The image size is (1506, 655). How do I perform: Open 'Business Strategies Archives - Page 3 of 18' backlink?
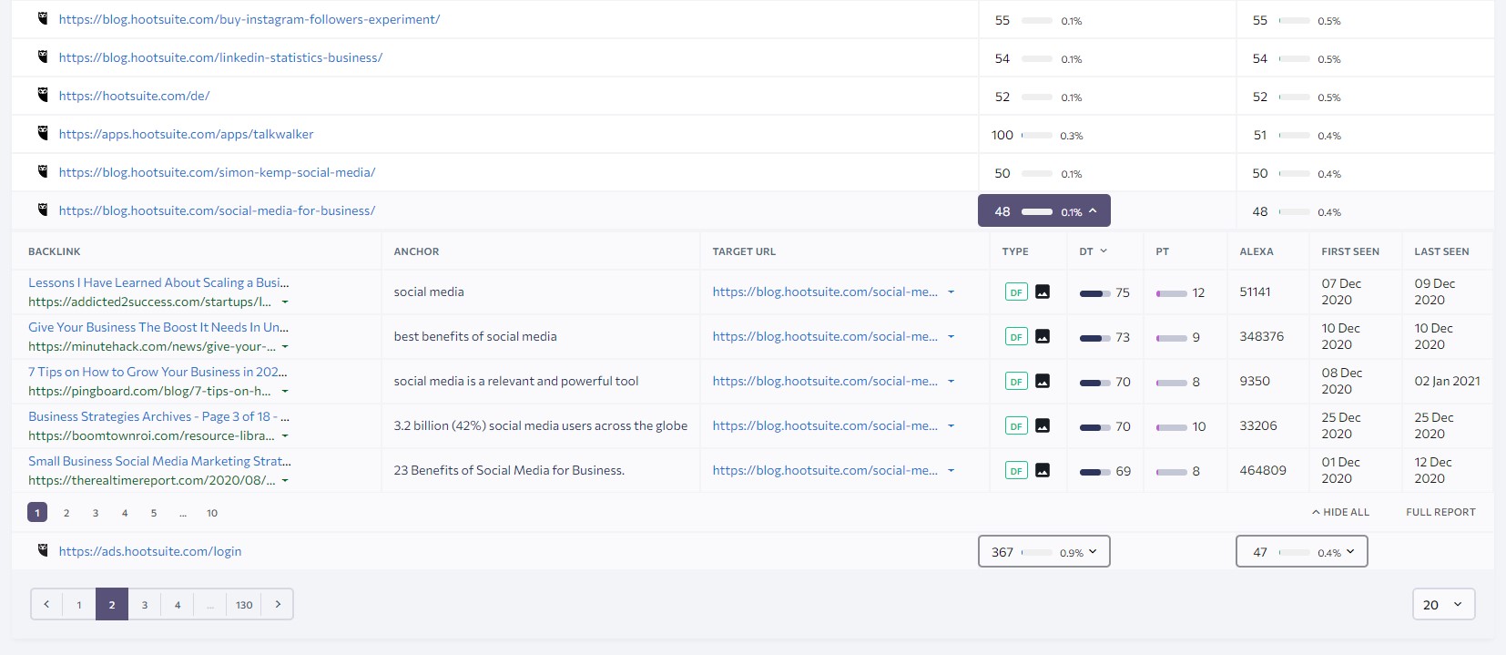tap(158, 416)
